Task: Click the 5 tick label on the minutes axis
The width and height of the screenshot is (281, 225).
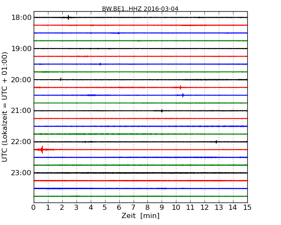Action: coord(105,207)
